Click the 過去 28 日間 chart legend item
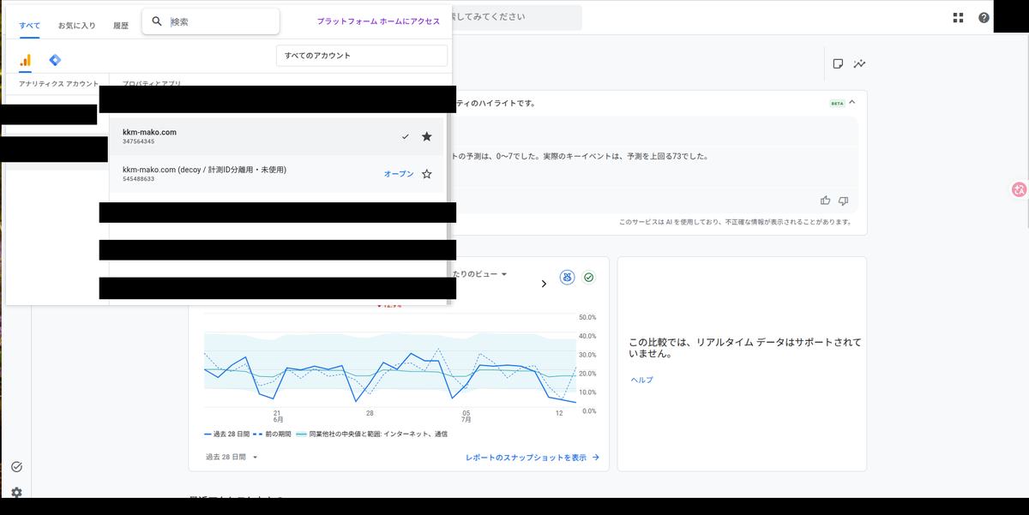The height and width of the screenshot is (515, 1029). coord(226,434)
